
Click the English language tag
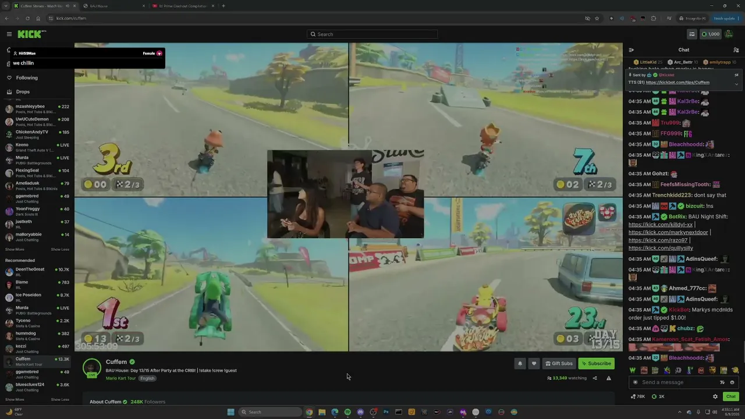click(147, 378)
